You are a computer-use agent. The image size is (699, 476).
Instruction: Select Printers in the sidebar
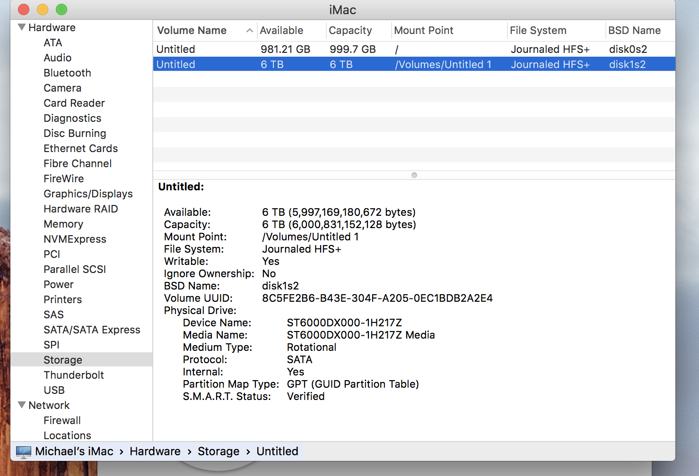click(x=63, y=299)
